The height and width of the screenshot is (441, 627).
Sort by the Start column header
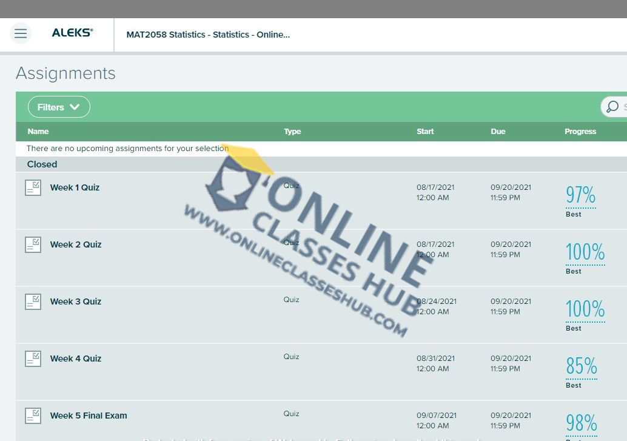tap(425, 132)
